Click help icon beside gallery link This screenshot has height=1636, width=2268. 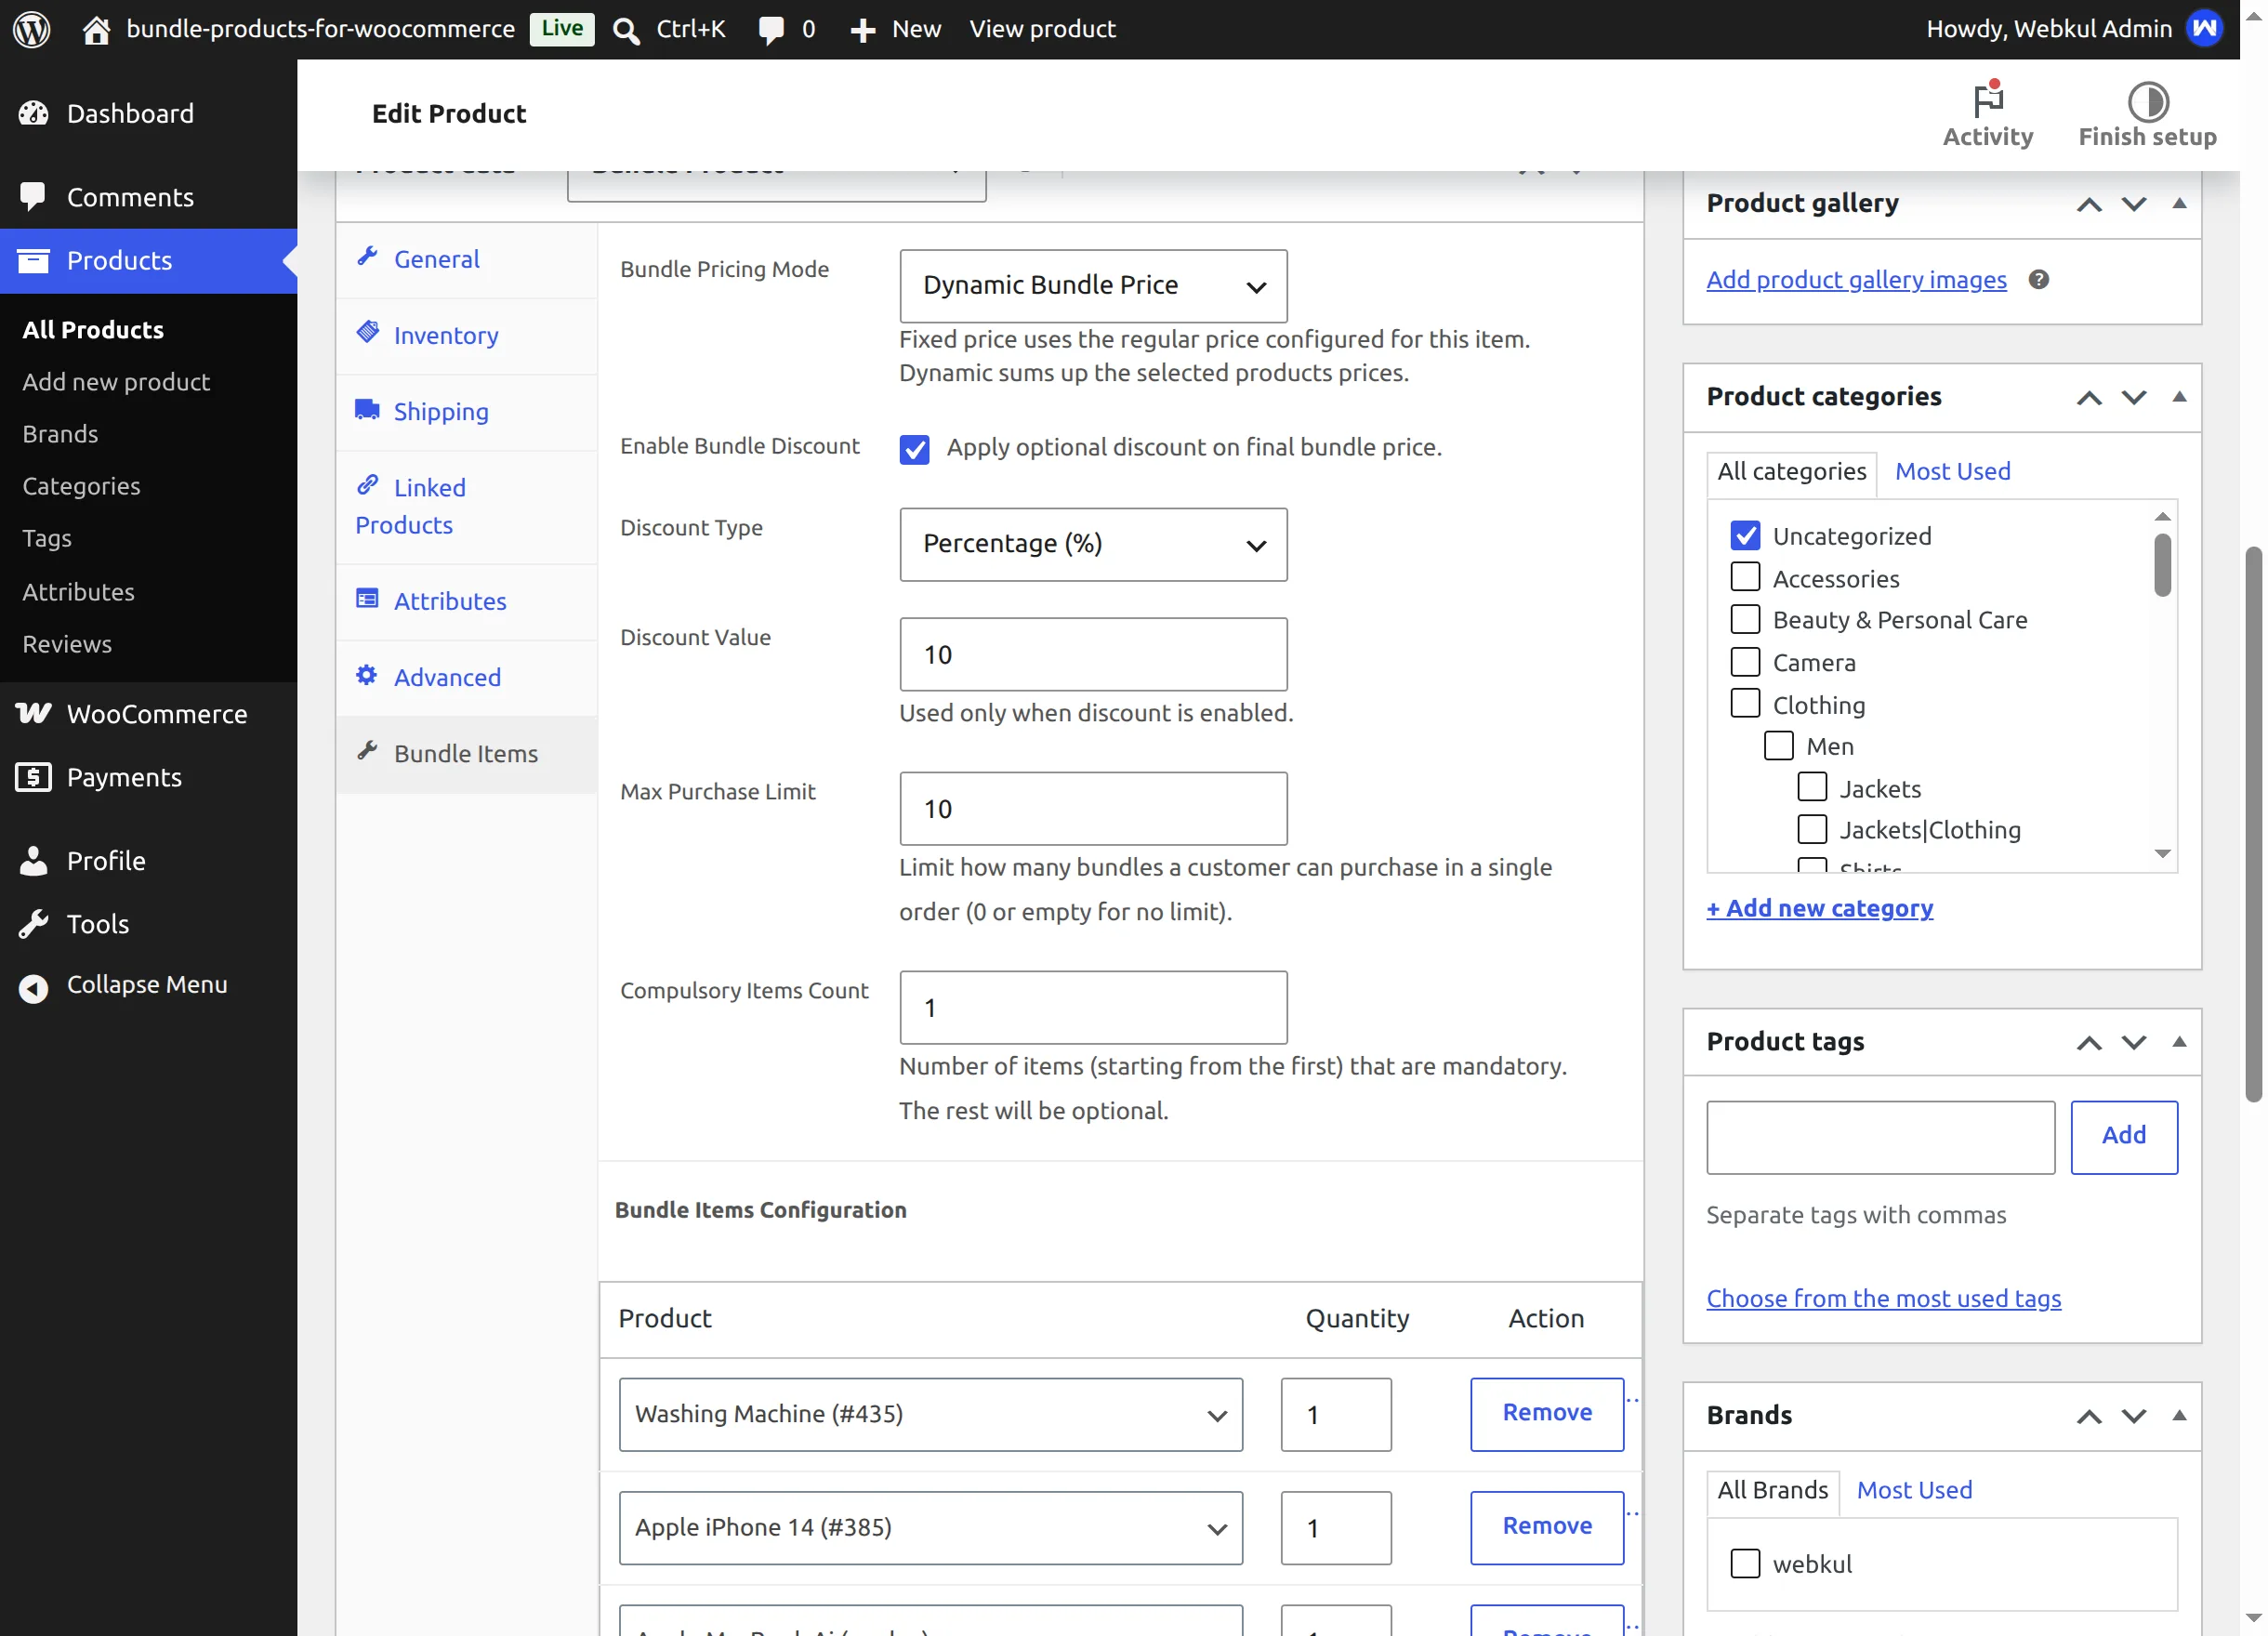(2038, 279)
